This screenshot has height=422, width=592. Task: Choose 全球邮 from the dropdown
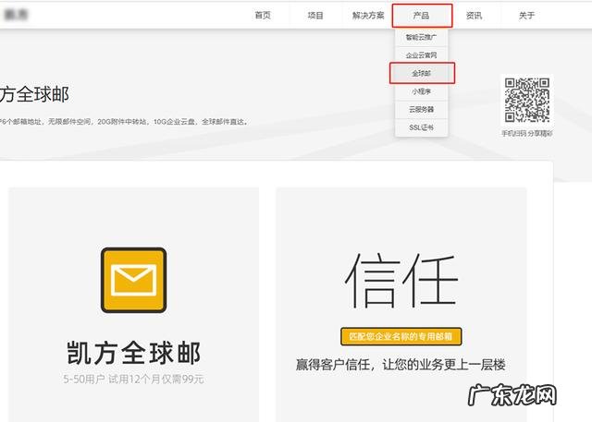click(x=422, y=73)
